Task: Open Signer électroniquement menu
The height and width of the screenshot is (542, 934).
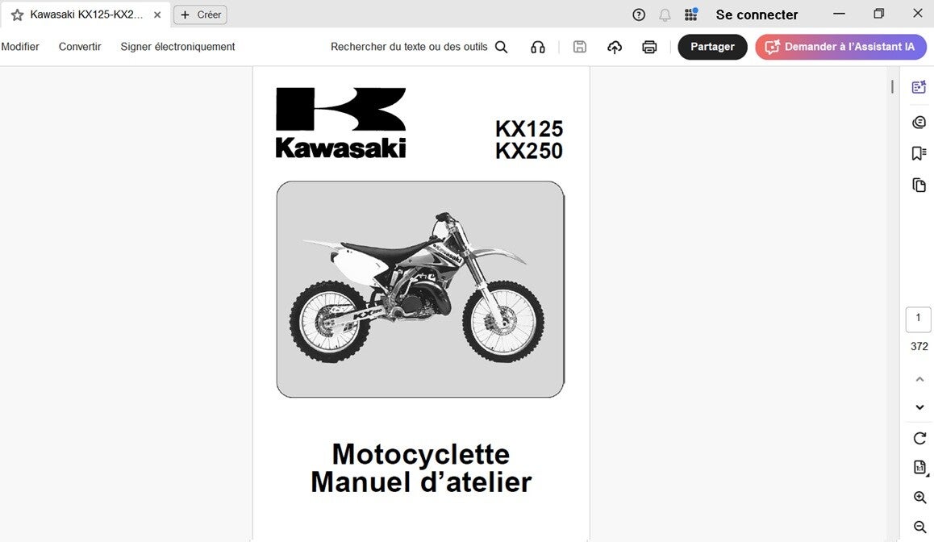Action: coord(177,47)
